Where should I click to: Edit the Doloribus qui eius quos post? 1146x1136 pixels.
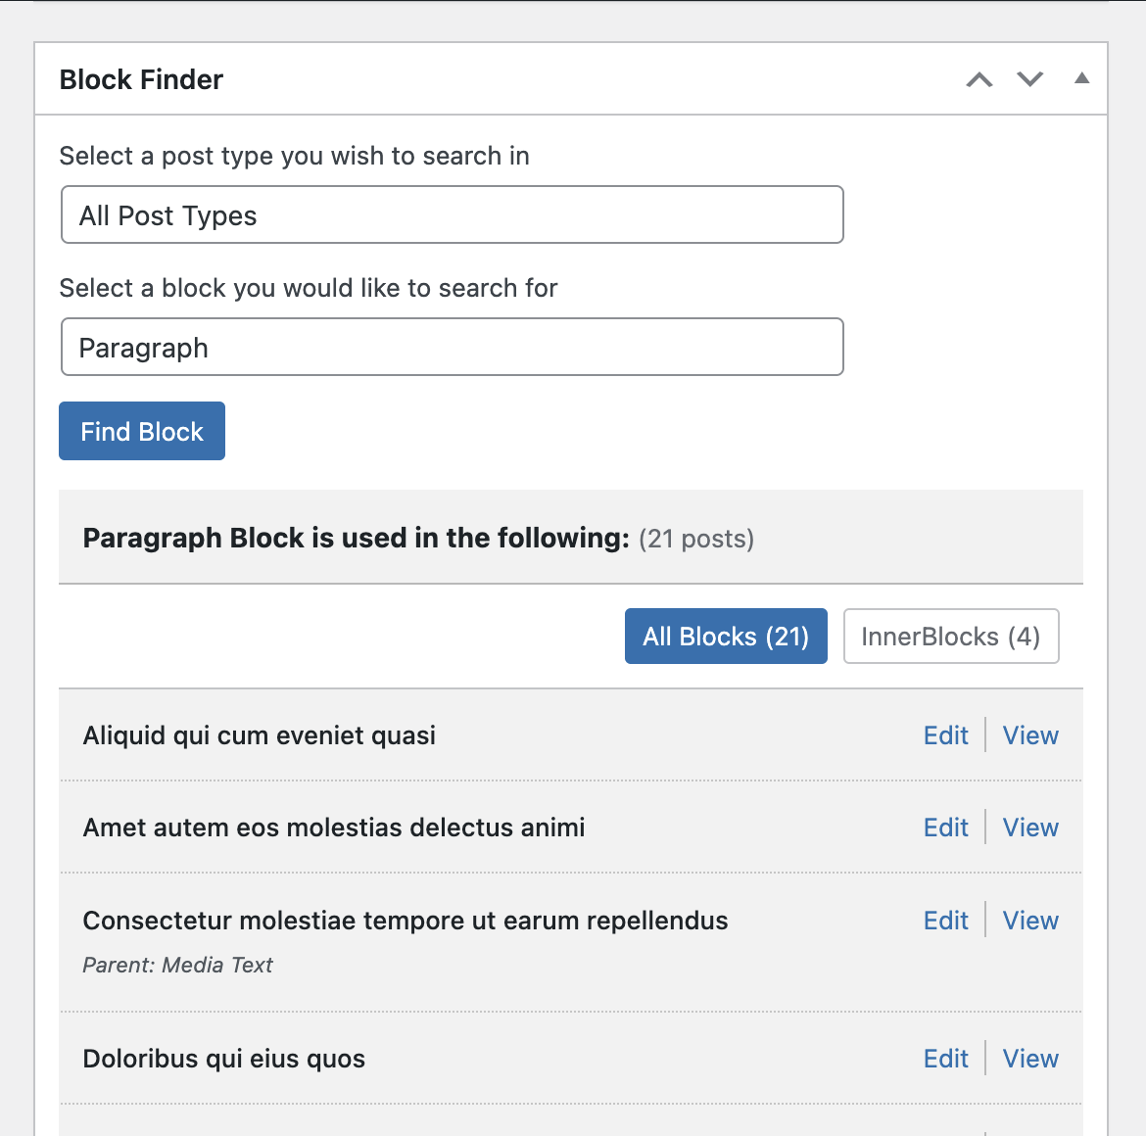pos(945,1059)
